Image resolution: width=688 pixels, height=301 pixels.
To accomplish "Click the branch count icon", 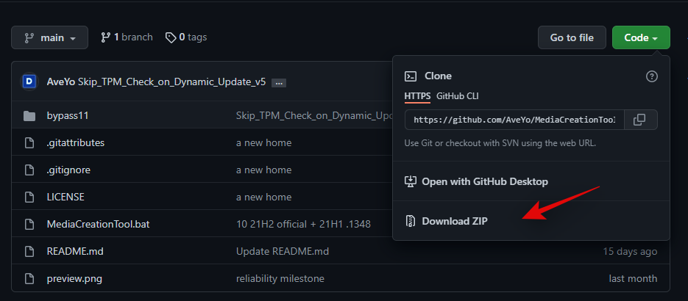I will coord(106,37).
